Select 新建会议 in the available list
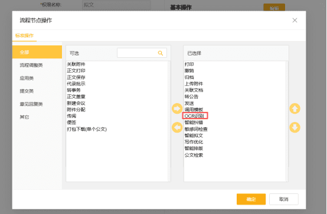327x214 pixels. click(76, 103)
